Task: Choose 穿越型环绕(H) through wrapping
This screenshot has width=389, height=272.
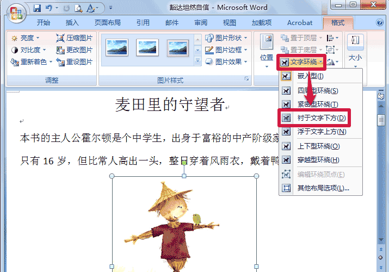Action: pos(321,160)
